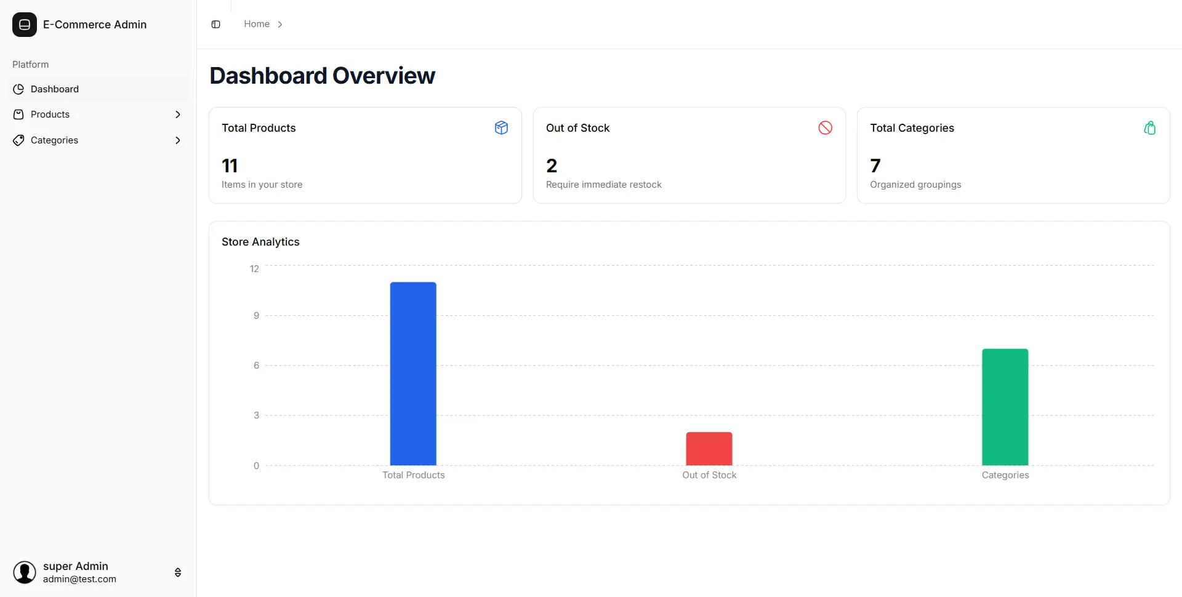This screenshot has width=1182, height=597.
Task: Click the y-axis label 0
Action: 256,466
